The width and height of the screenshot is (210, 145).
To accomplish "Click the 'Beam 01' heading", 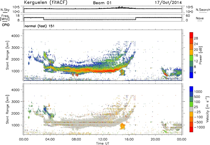I will (x=102, y=3).
